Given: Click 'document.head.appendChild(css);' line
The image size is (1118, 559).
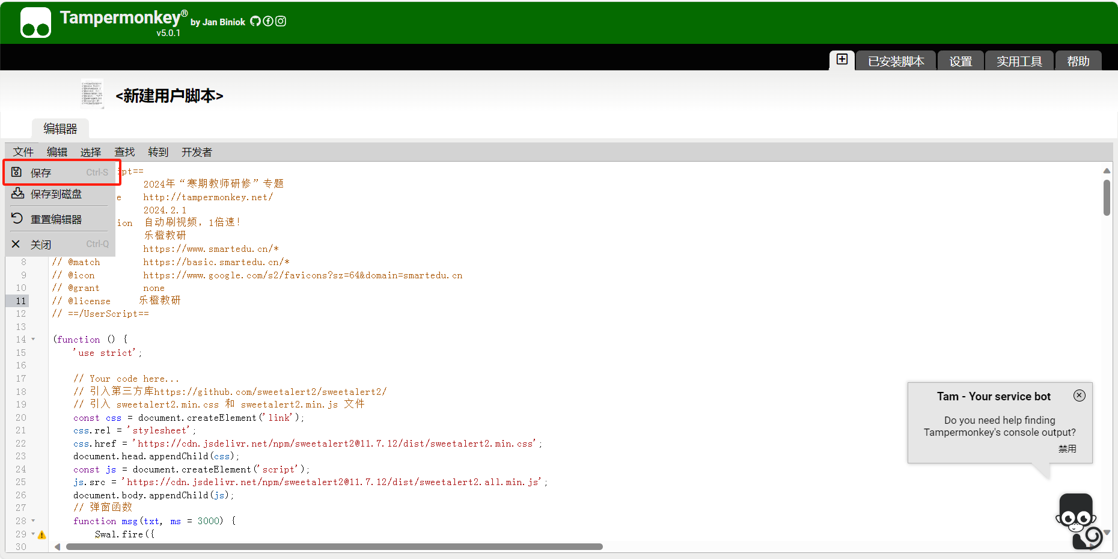Looking at the screenshot, I should [156, 456].
